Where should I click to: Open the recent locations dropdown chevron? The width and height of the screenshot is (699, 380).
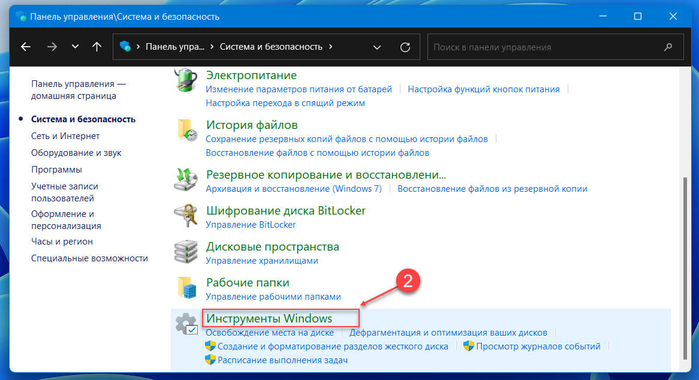(x=75, y=47)
